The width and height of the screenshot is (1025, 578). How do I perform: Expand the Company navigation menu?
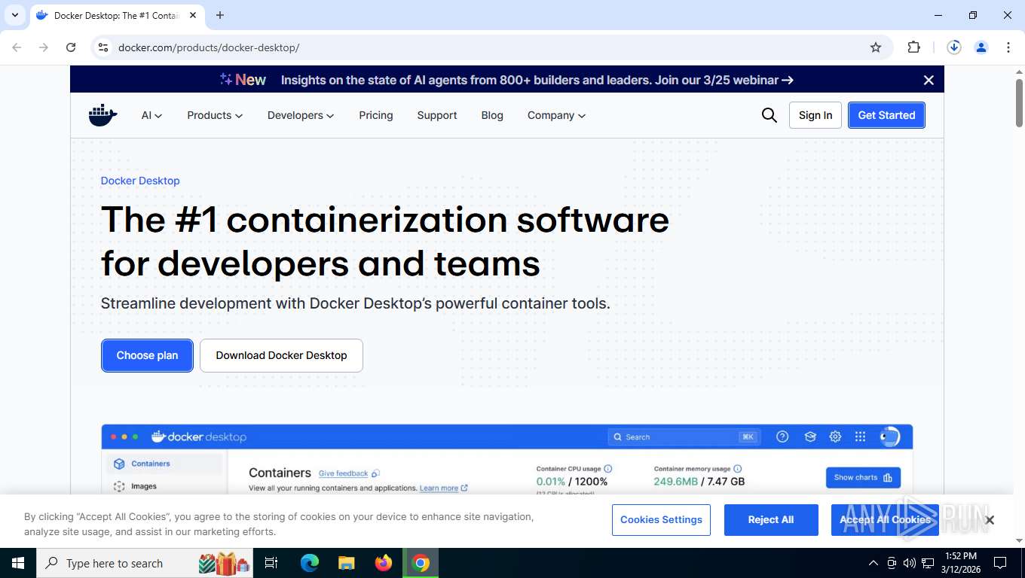point(556,115)
